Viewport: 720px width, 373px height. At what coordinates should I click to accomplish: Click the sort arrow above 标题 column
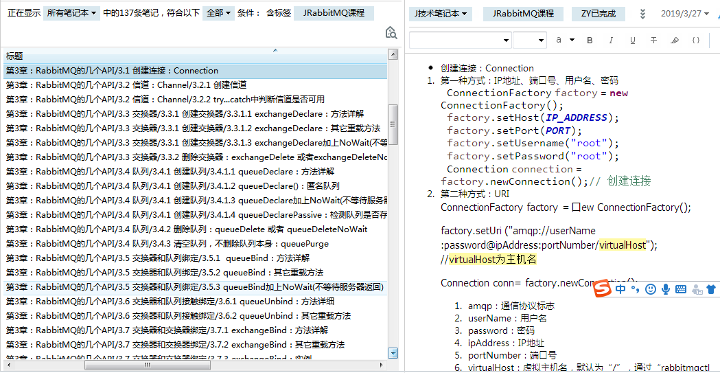275,49
